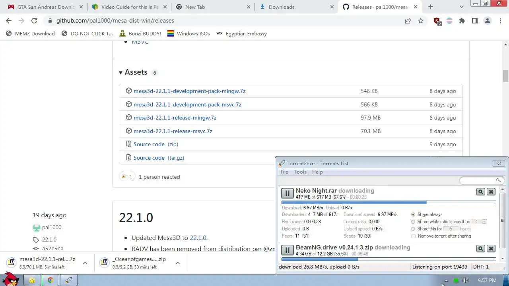Remove BeamNG.drive torrent with X icon
Viewport: 509px width, 286px height.
tap(491, 249)
